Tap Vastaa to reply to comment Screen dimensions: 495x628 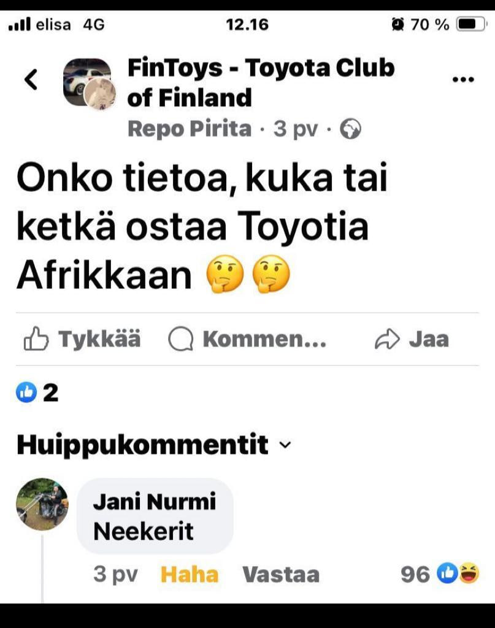point(281,574)
